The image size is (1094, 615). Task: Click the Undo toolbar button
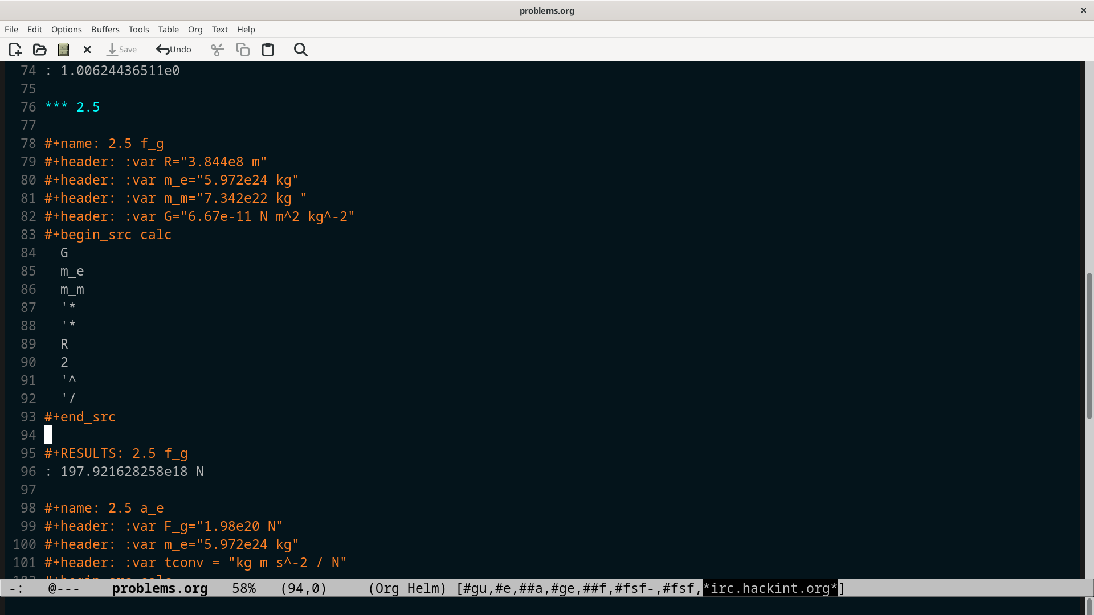174,50
